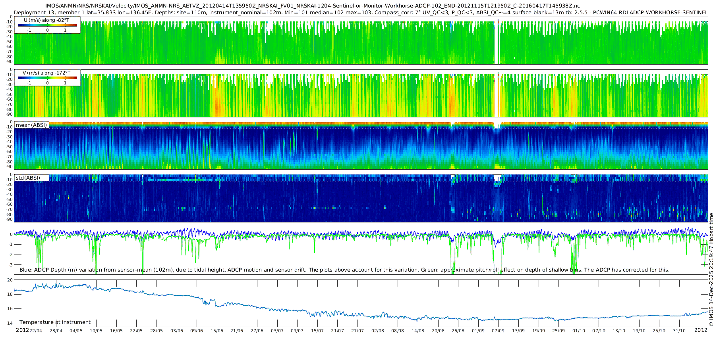Click the 2012 year label at right
This screenshot has height=337, width=715.
pos(701,330)
